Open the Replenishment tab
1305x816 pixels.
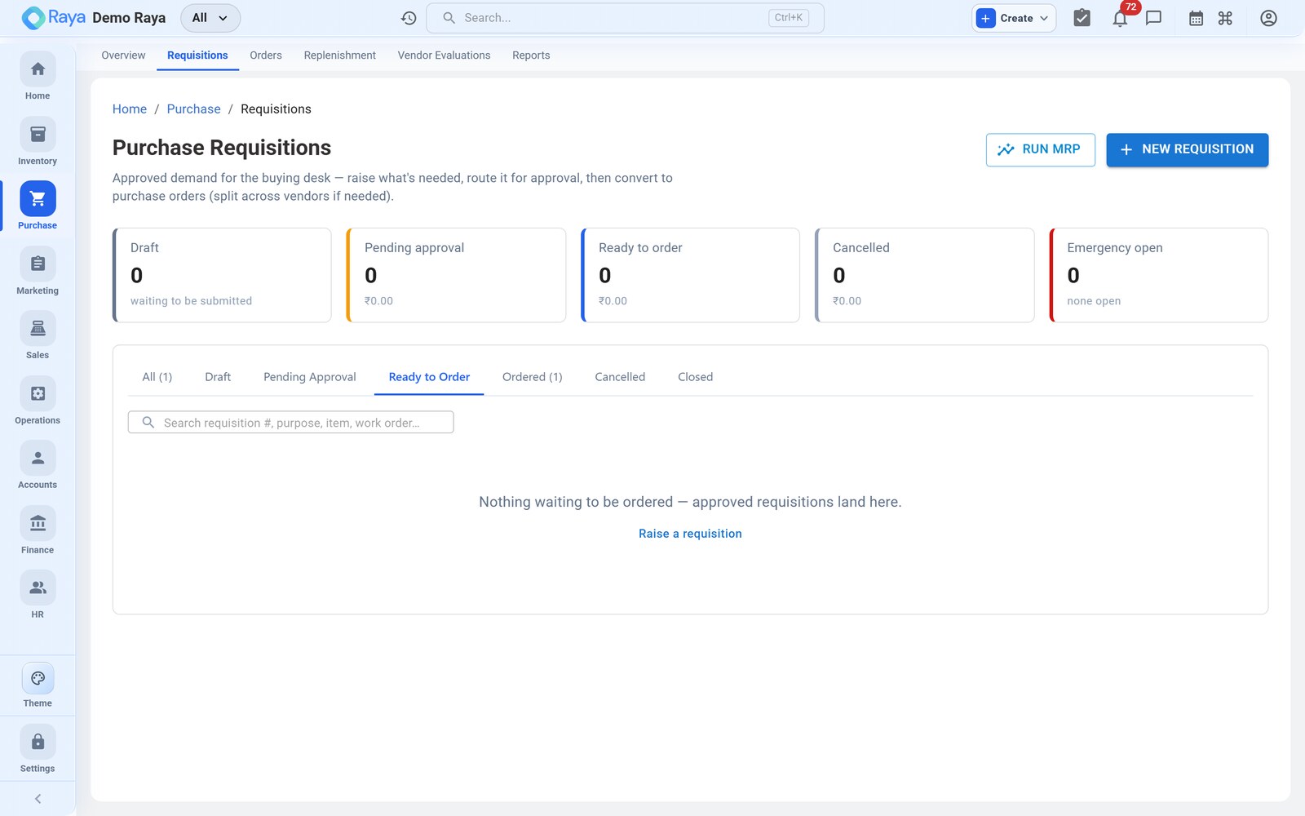pyautogui.click(x=339, y=55)
